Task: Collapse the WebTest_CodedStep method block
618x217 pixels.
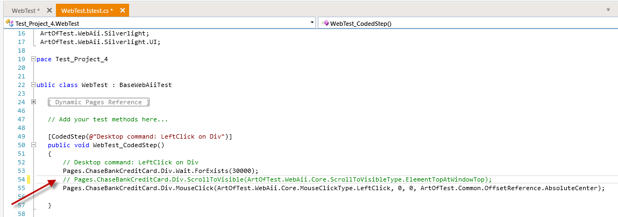Action: [34, 145]
